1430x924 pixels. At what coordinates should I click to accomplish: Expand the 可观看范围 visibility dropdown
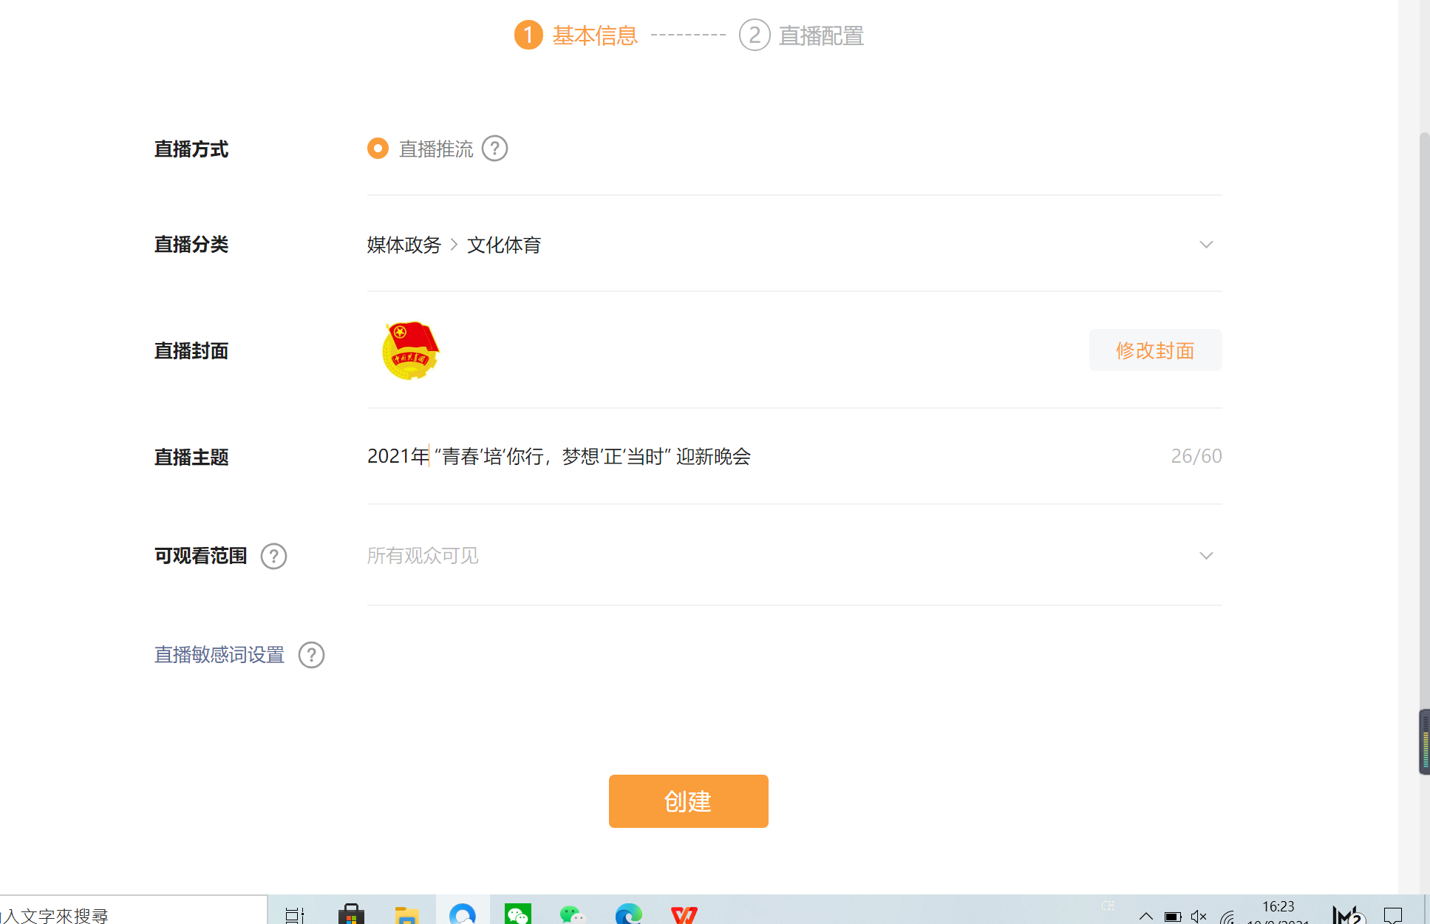point(1205,556)
